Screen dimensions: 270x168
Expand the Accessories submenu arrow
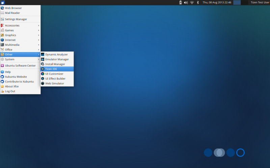coord(38,26)
